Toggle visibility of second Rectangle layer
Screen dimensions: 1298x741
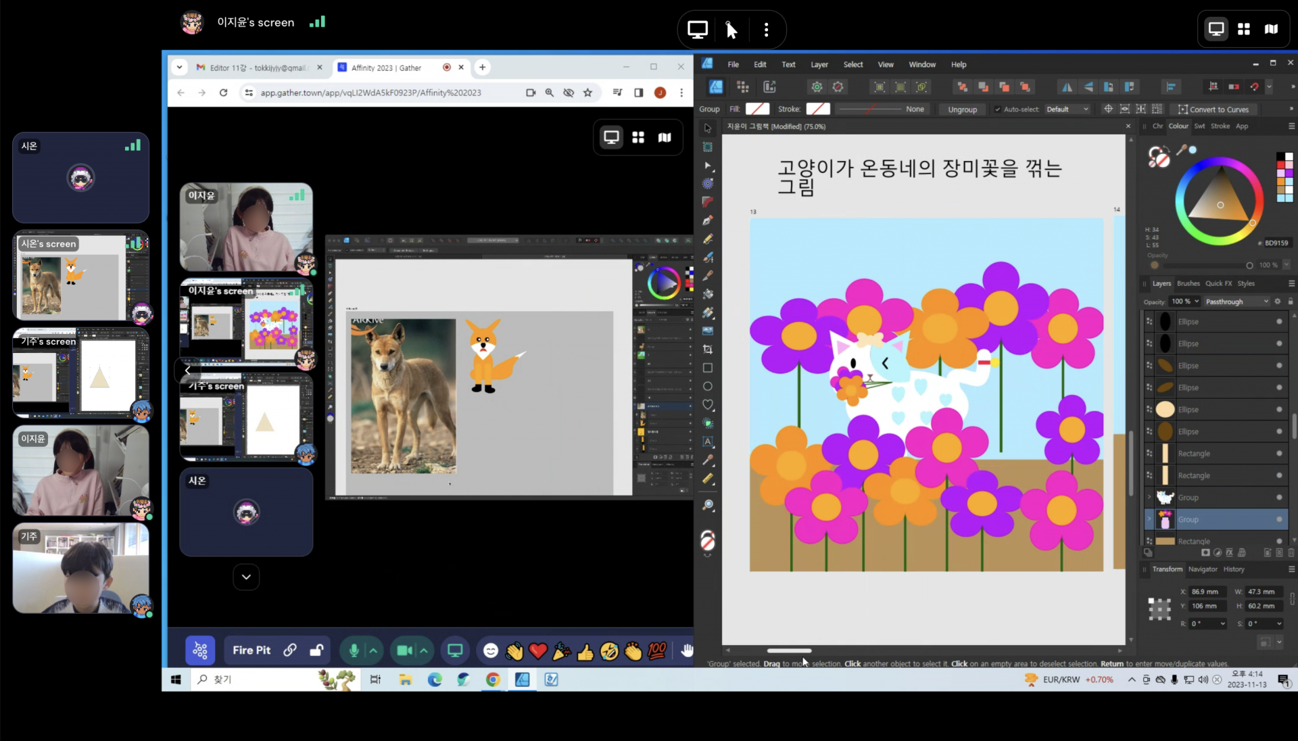(x=1279, y=475)
